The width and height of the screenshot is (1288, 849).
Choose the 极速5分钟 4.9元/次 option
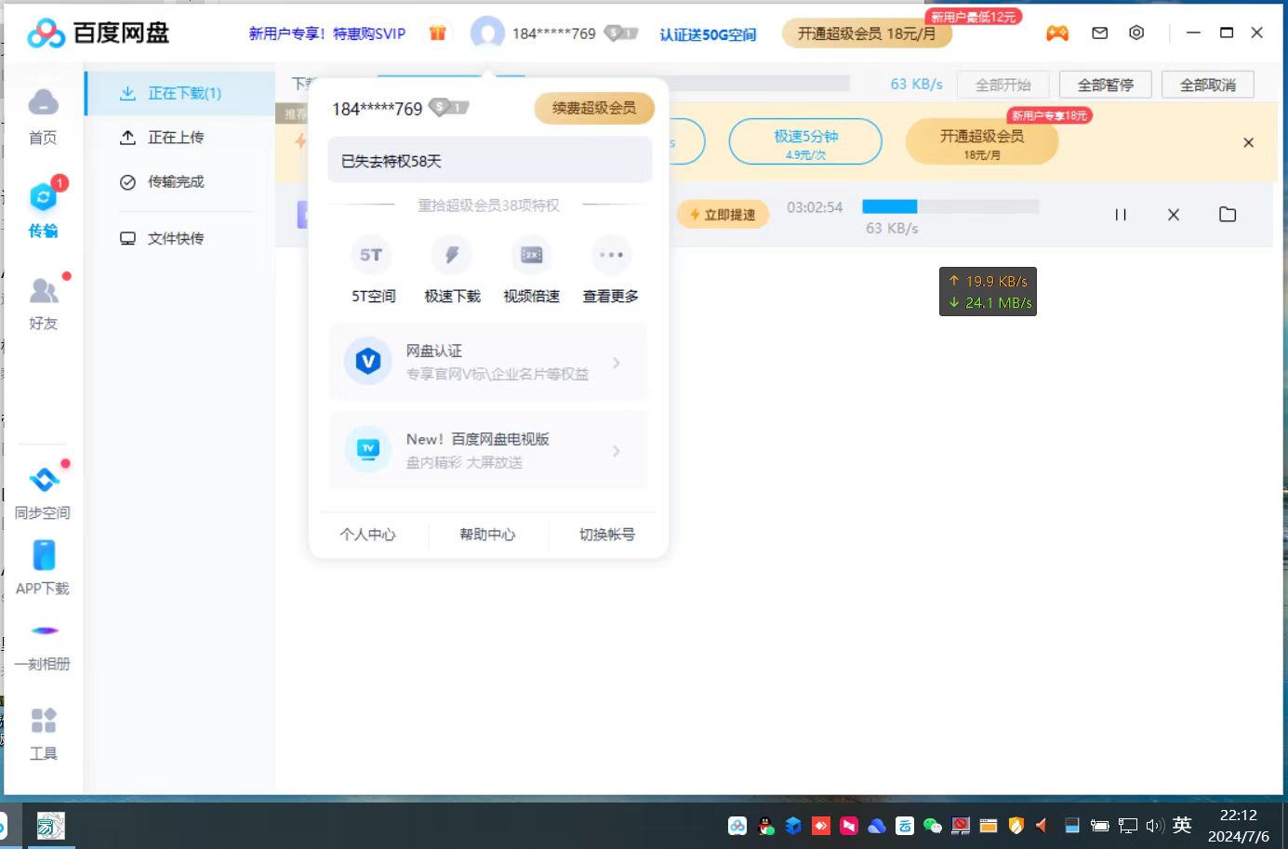805,142
